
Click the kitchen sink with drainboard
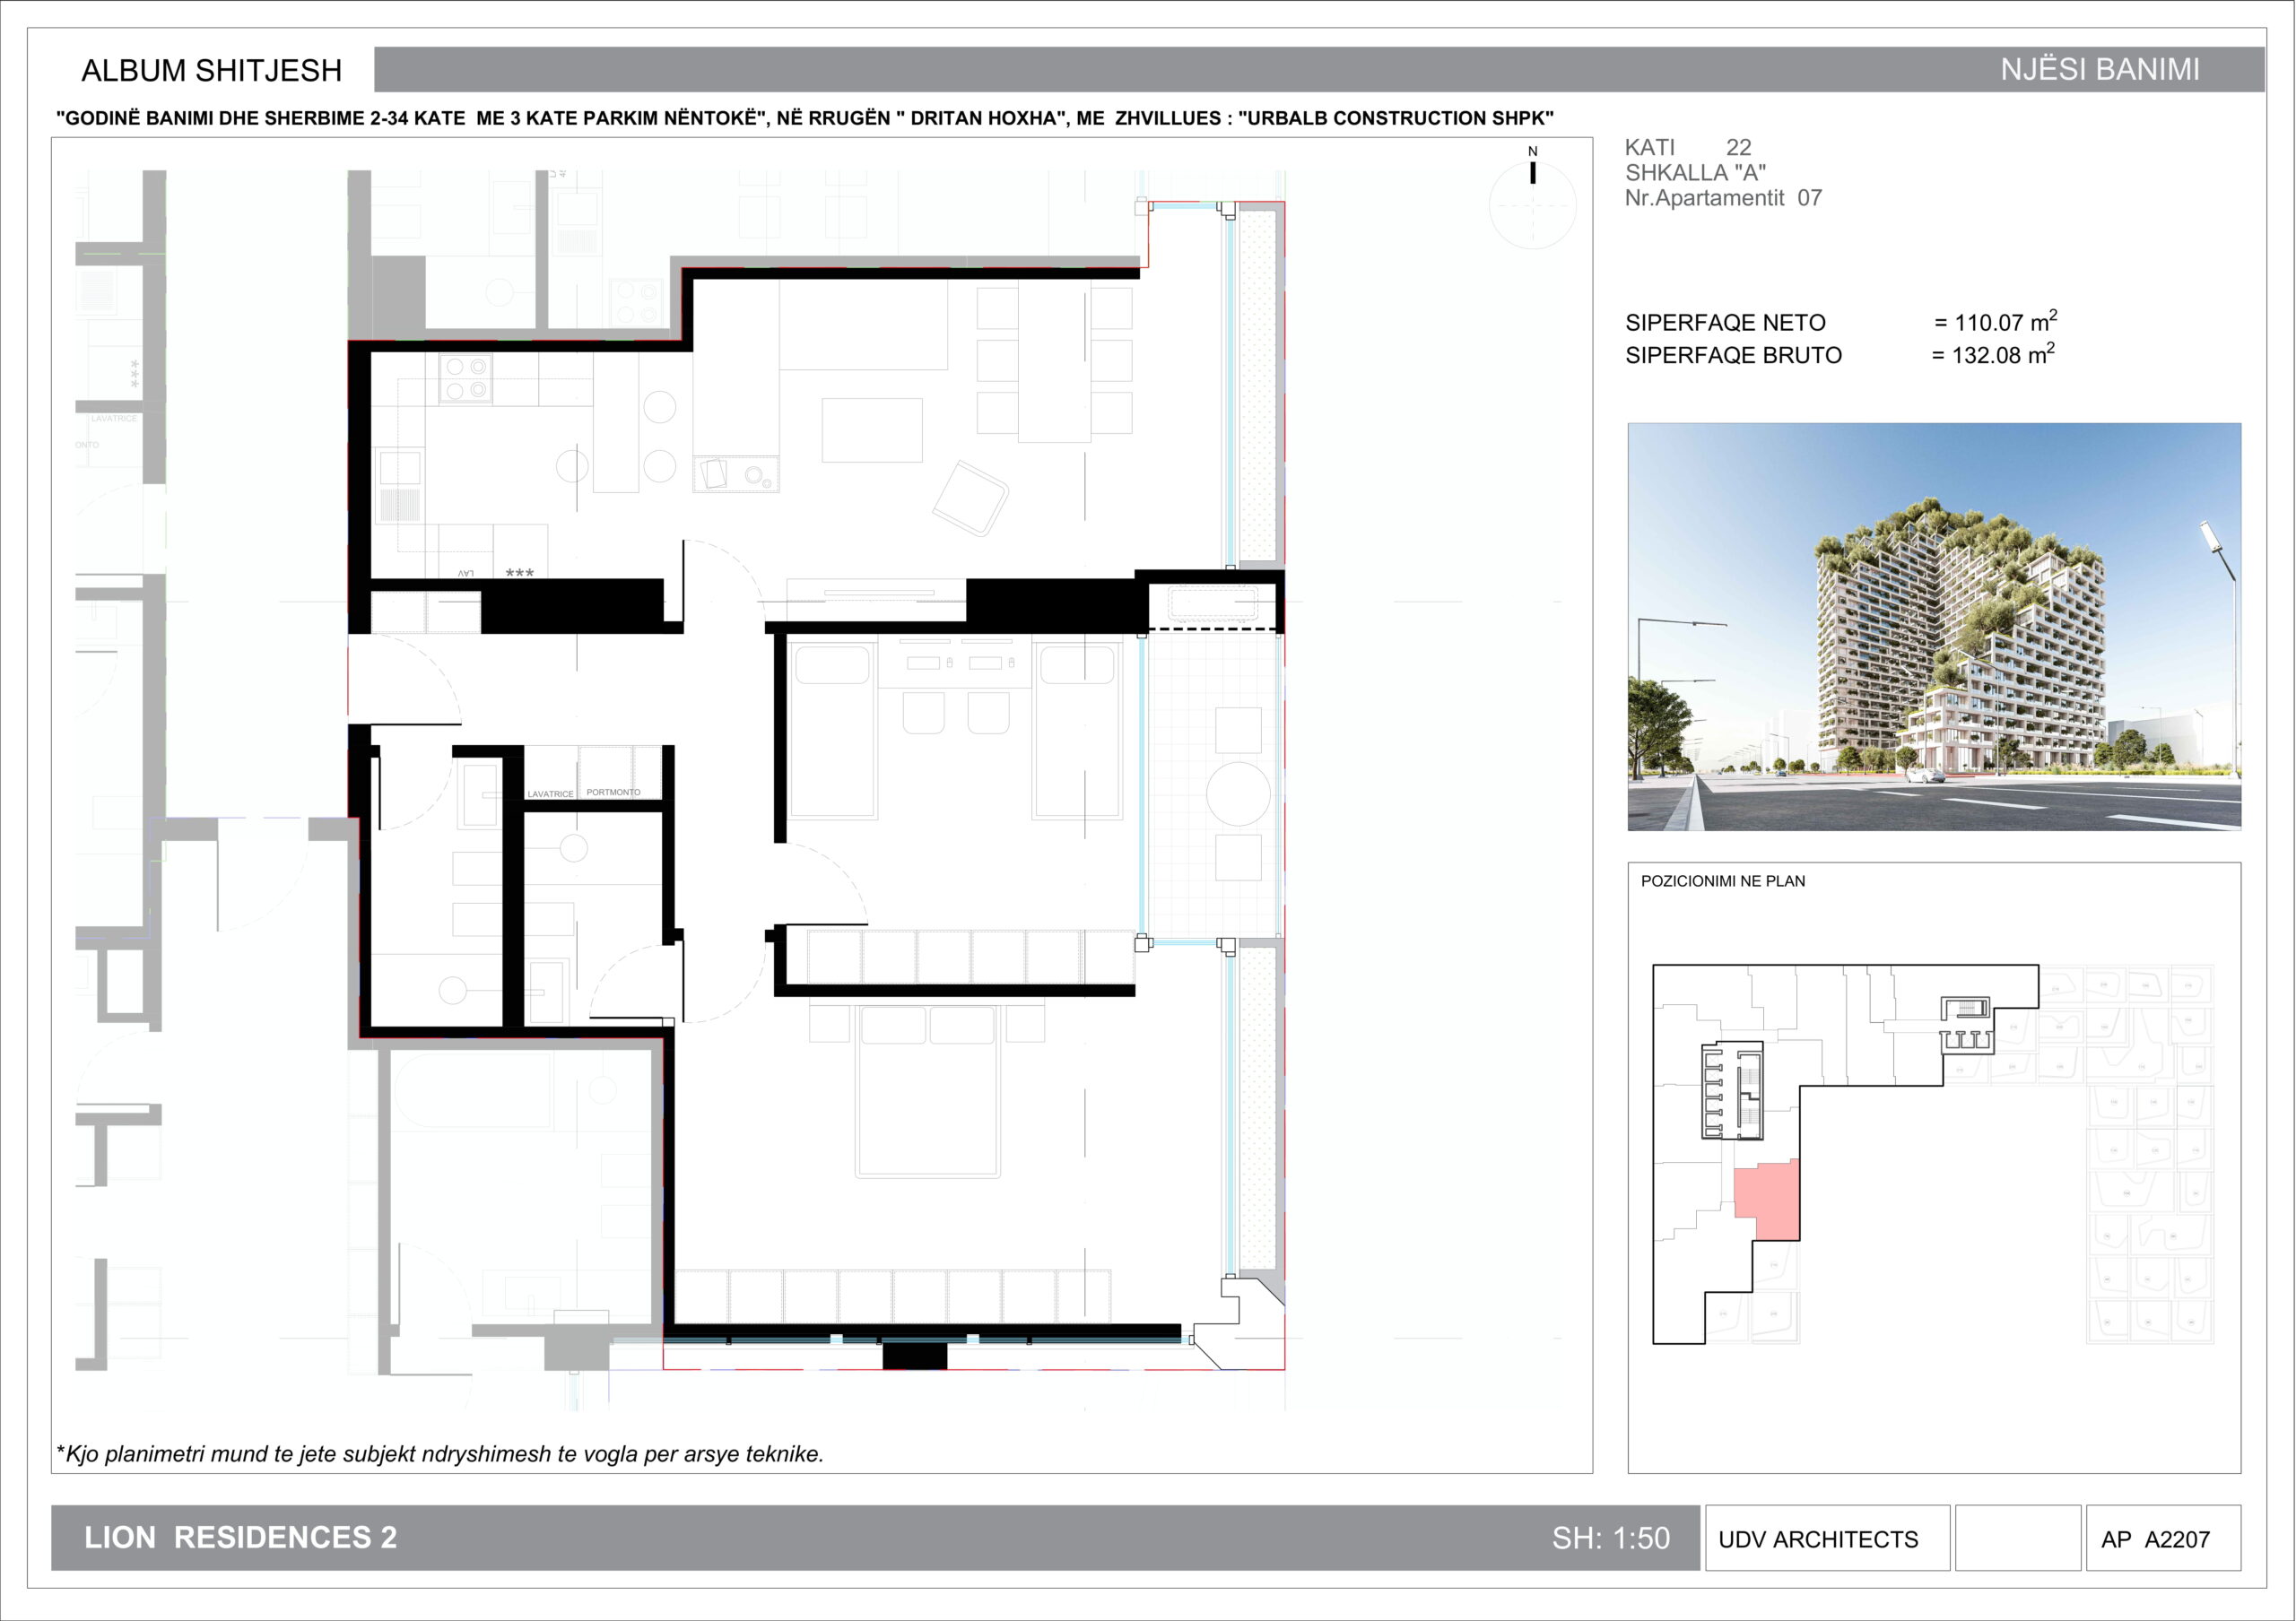coord(399,486)
